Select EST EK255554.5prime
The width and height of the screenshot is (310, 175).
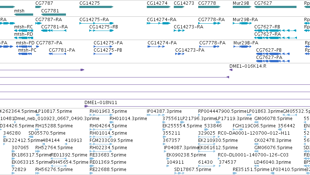pyautogui.click(x=182, y=126)
